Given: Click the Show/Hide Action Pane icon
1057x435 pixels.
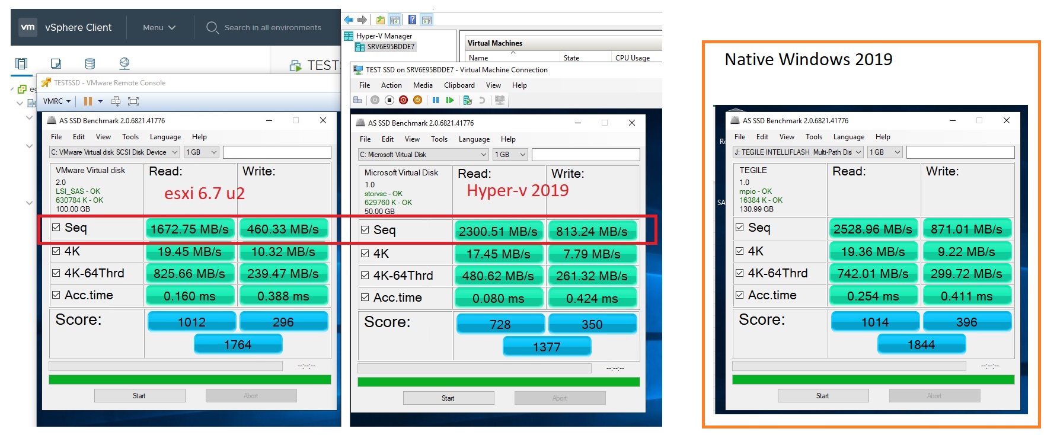Looking at the screenshot, I should pos(426,20).
